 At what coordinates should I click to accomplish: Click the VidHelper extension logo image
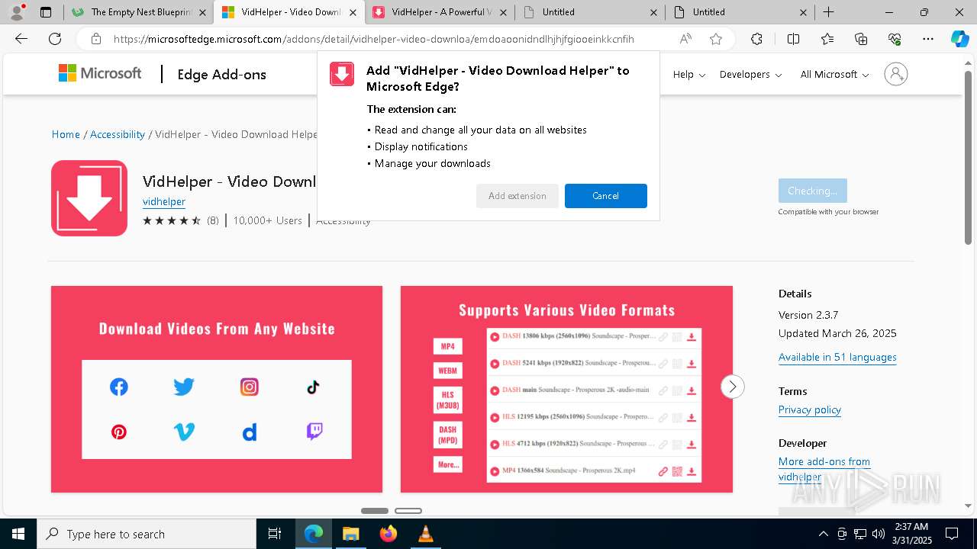[89, 198]
